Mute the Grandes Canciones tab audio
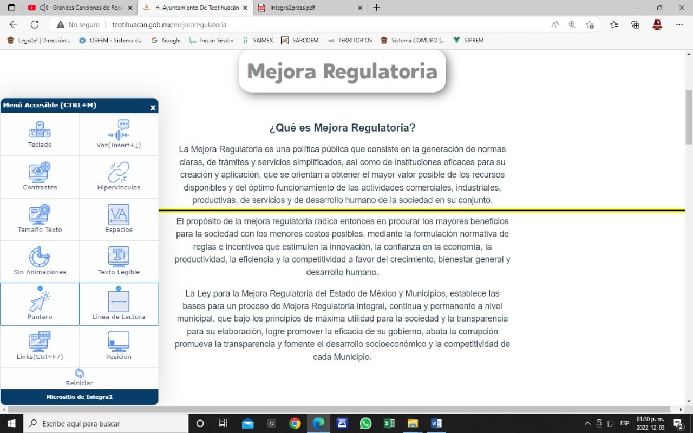Screen dimensions: 693x433 click(x=44, y=8)
